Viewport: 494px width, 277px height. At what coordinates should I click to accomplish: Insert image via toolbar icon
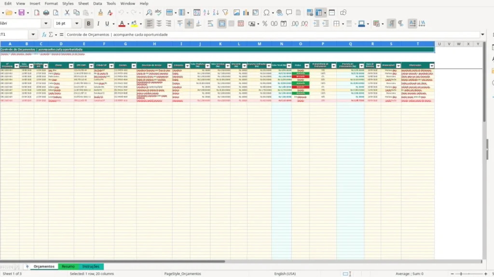[x=236, y=13]
